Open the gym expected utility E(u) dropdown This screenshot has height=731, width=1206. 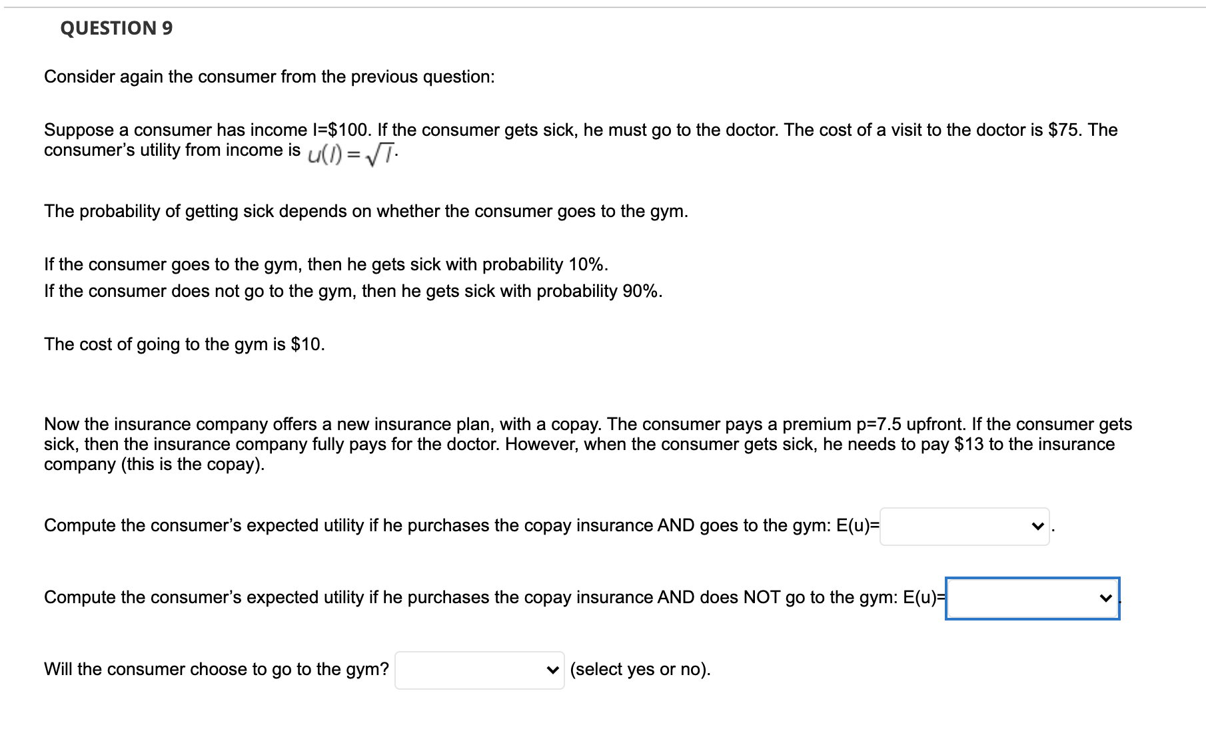[956, 527]
